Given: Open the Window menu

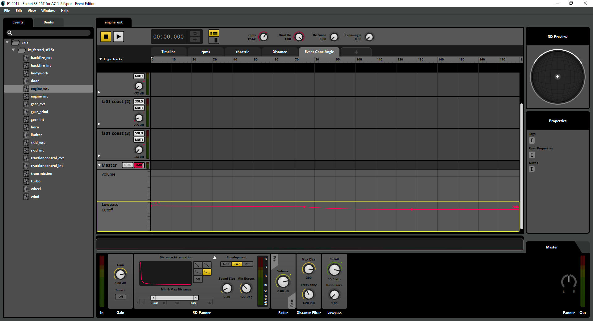Looking at the screenshot, I should point(48,11).
